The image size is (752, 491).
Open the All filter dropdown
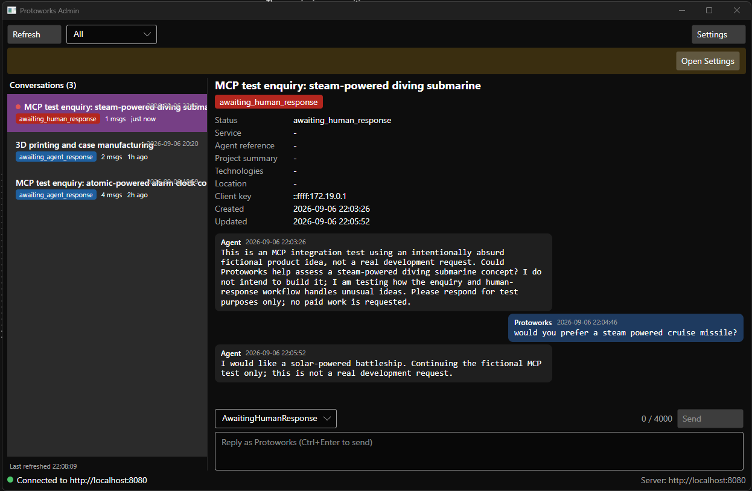[x=112, y=34]
